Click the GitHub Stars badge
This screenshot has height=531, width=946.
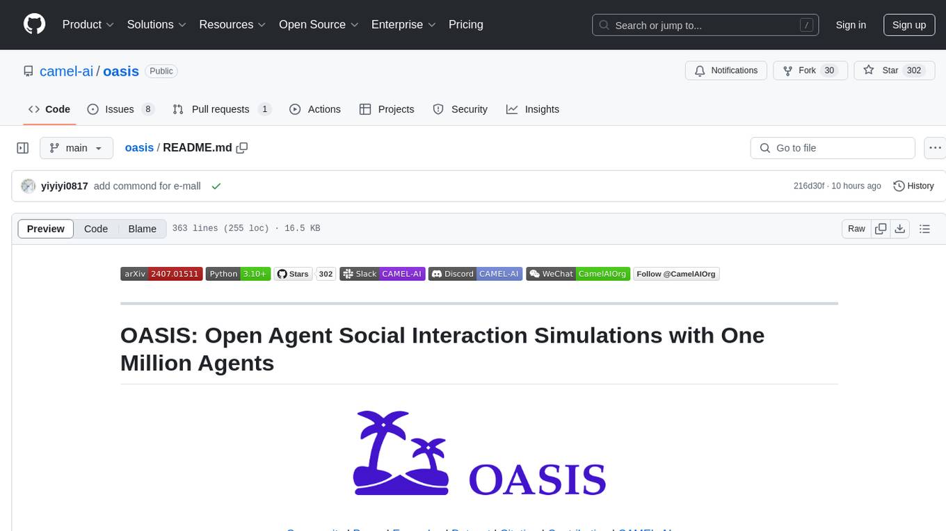293,274
